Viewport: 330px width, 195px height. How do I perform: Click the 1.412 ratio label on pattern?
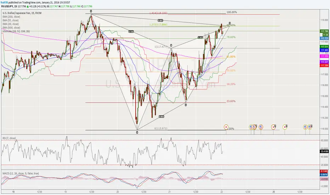coord(200,38)
